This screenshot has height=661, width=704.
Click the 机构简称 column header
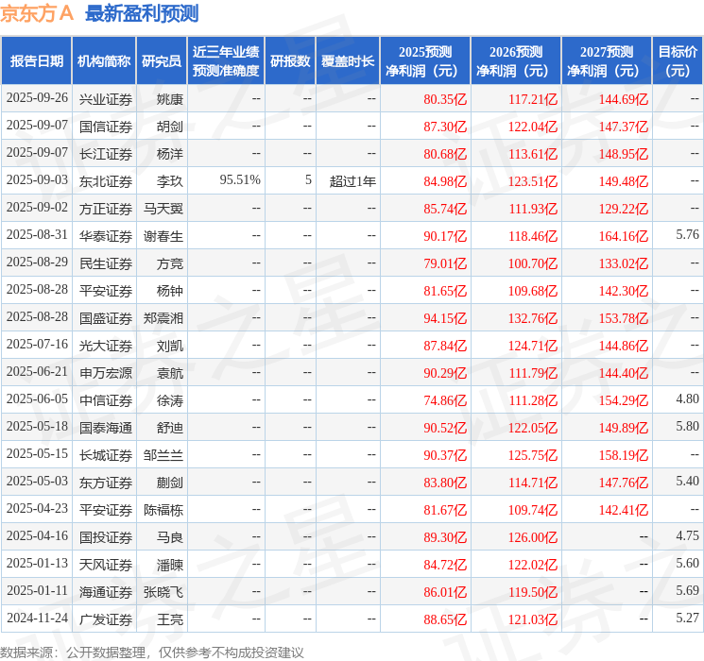[x=104, y=61]
